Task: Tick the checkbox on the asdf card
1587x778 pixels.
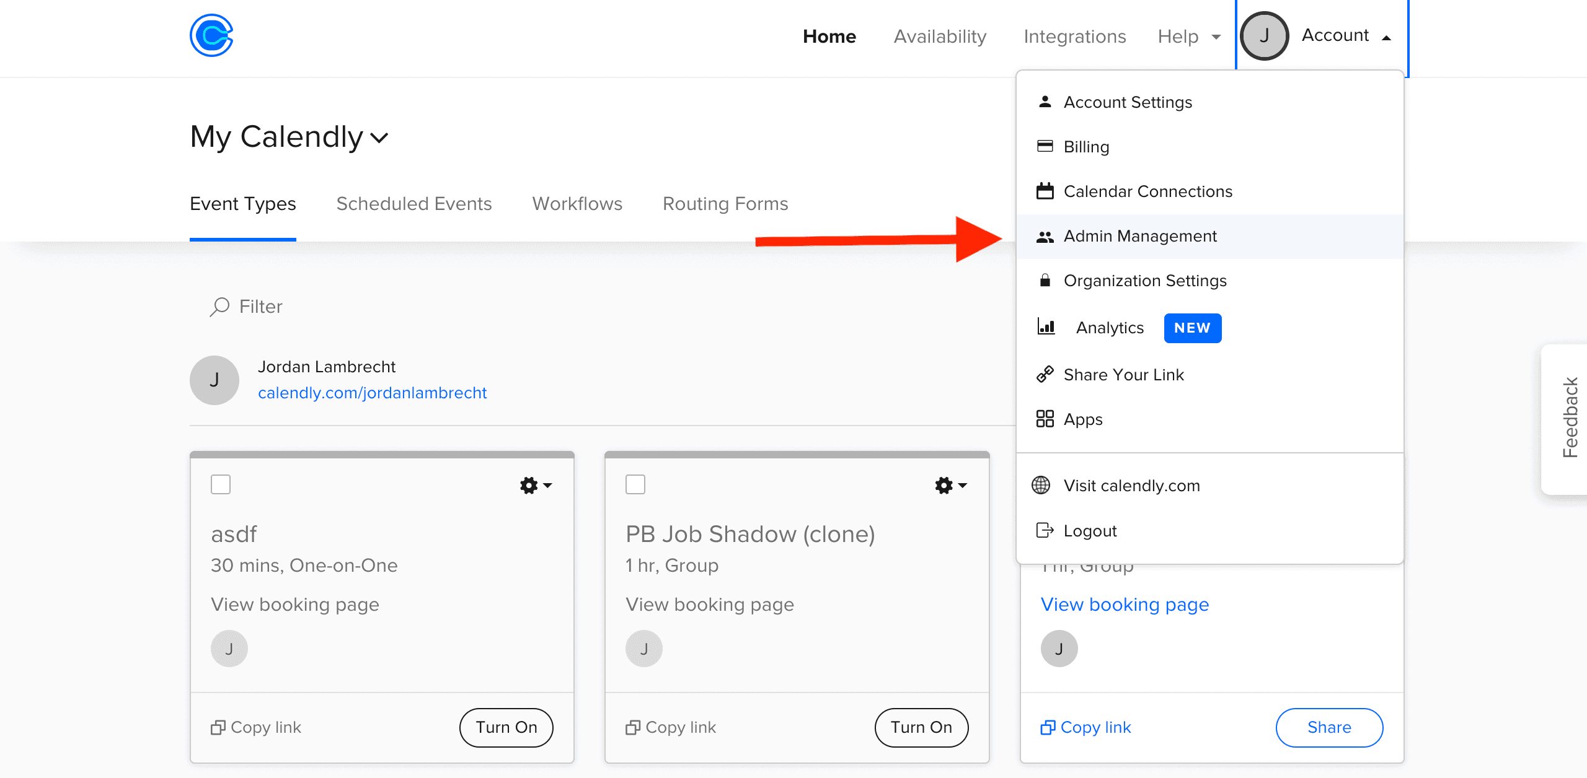Action: coord(221,484)
